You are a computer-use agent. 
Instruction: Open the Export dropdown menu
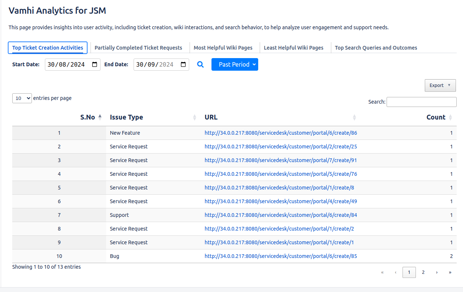click(440, 85)
